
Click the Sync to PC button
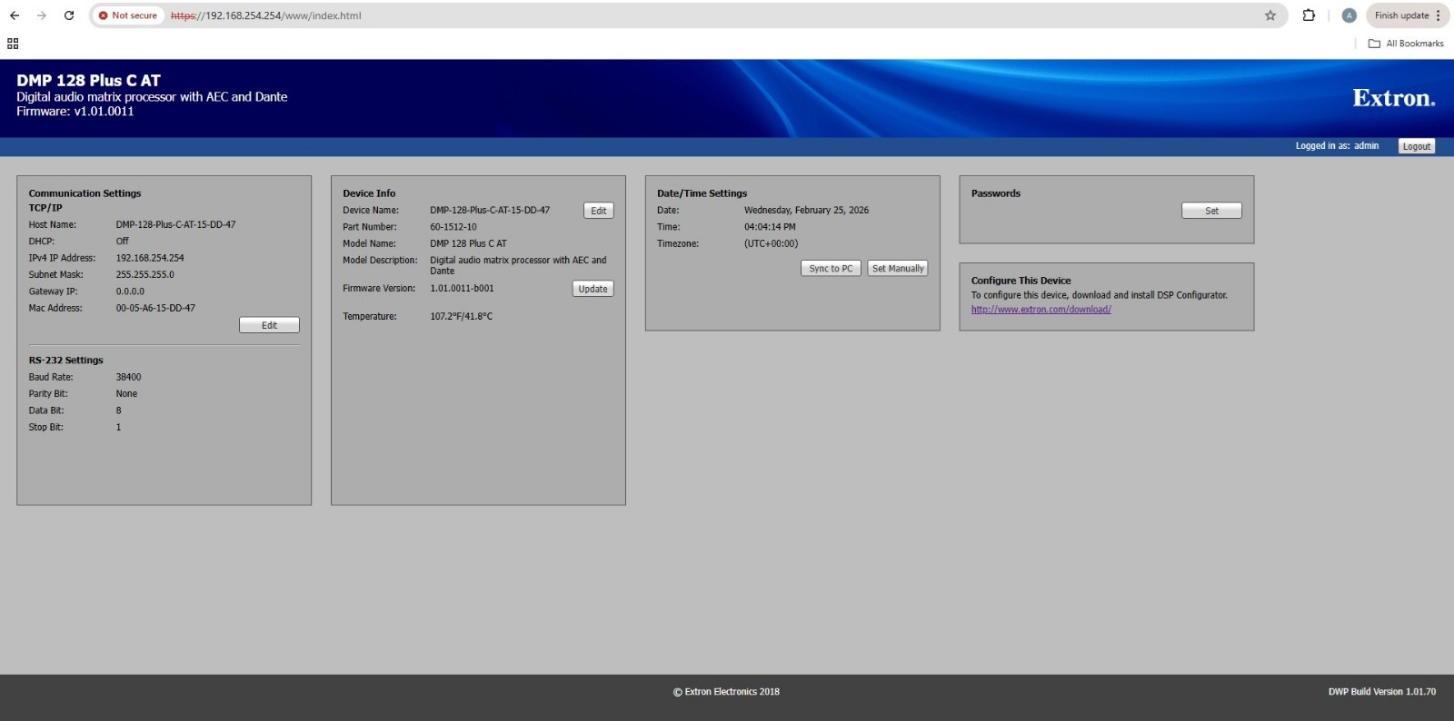click(x=831, y=269)
